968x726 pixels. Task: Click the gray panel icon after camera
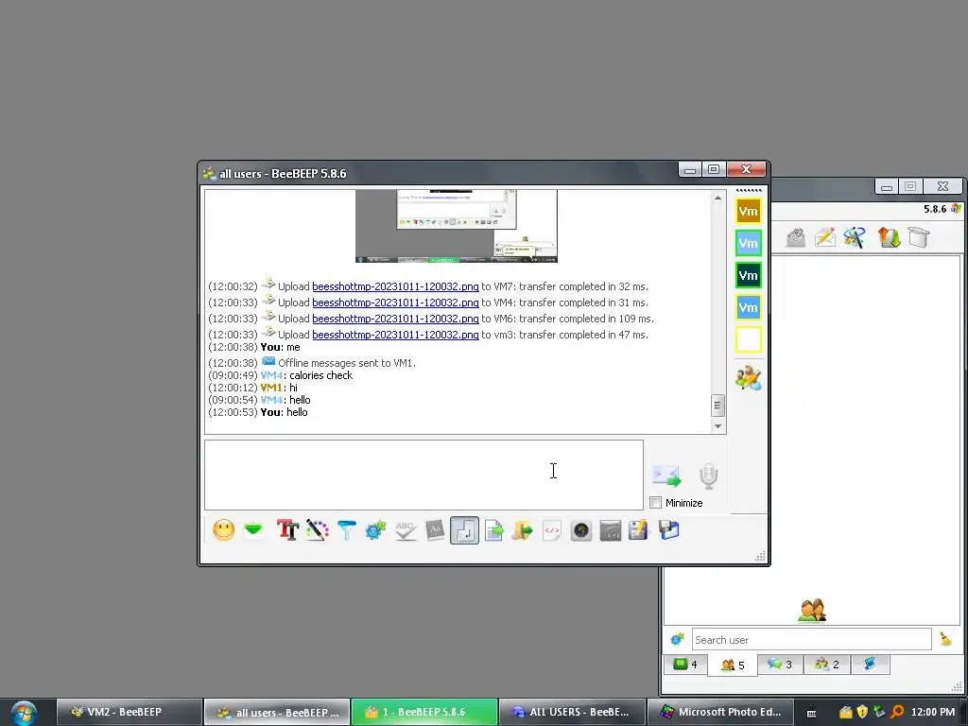[x=611, y=530]
